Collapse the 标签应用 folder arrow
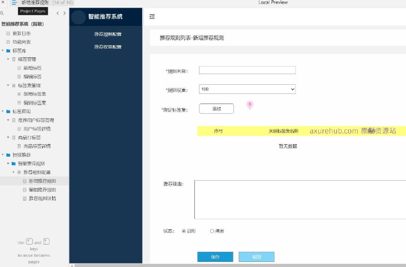Image resolution: width=406 pixels, height=267 pixels. [x=3, y=111]
